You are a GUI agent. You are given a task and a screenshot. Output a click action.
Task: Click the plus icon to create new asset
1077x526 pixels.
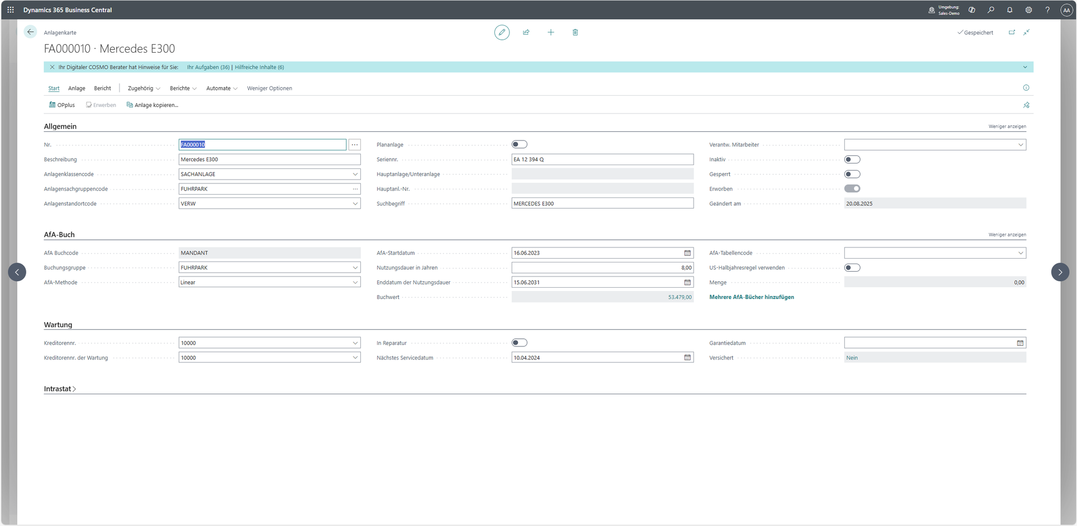pyautogui.click(x=550, y=32)
